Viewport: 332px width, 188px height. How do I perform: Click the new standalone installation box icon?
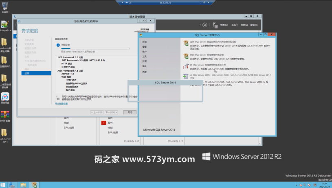186,43
